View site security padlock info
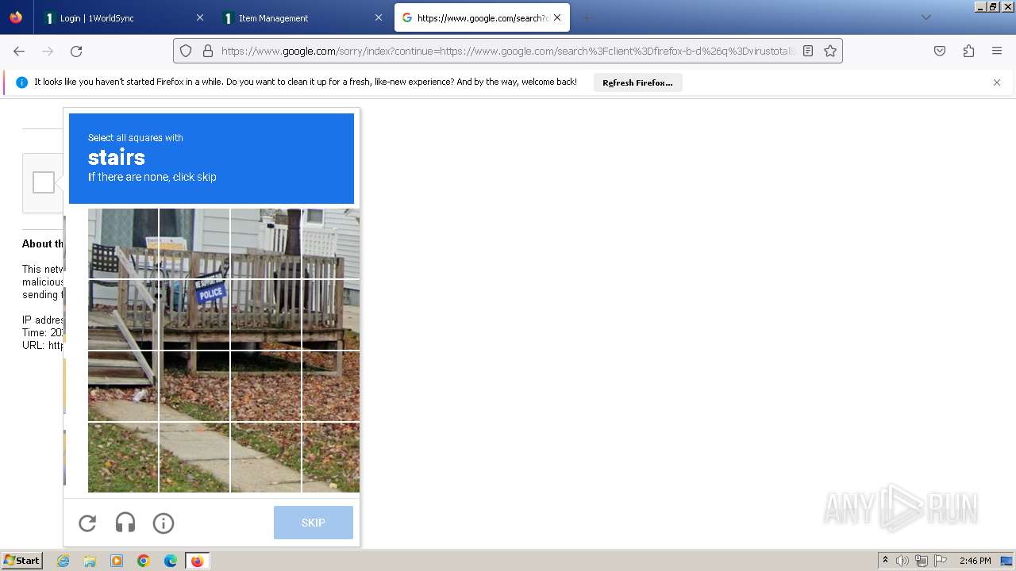This screenshot has height=571, width=1016. tap(208, 51)
